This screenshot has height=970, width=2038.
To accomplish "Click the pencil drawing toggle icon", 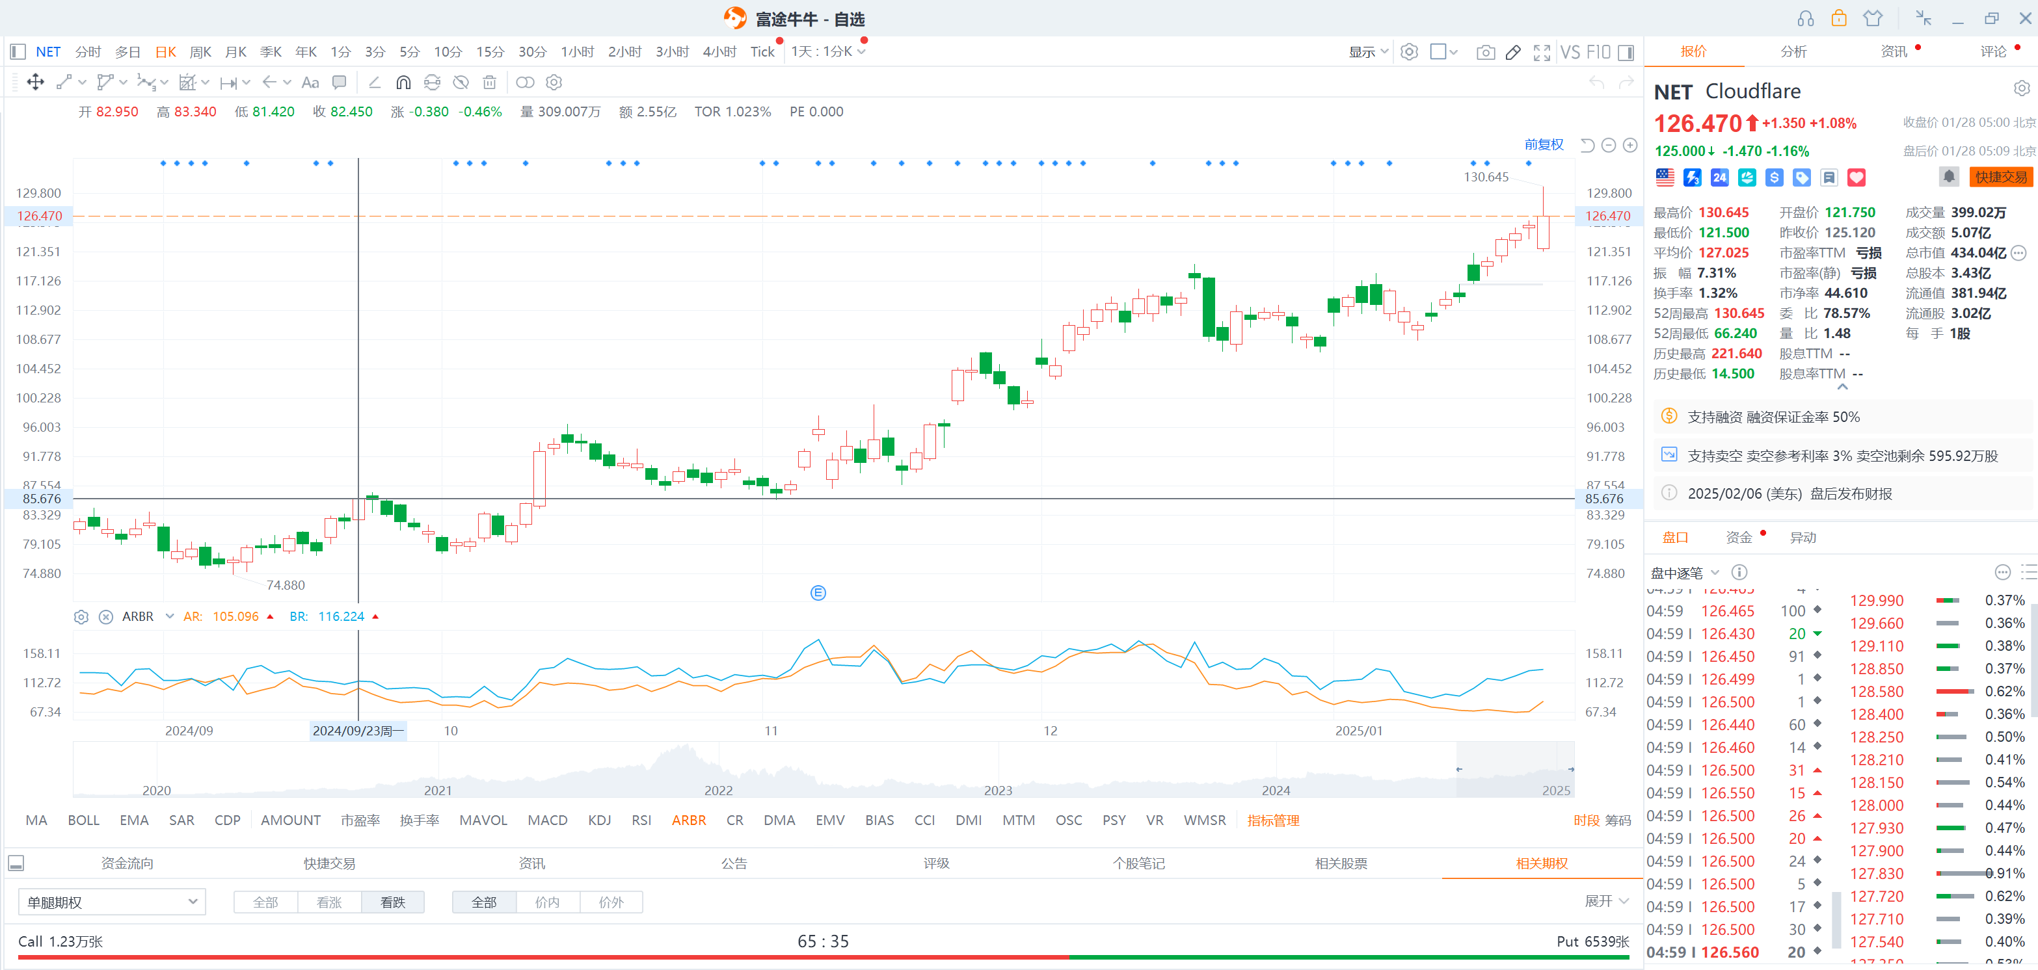I will (x=1512, y=52).
